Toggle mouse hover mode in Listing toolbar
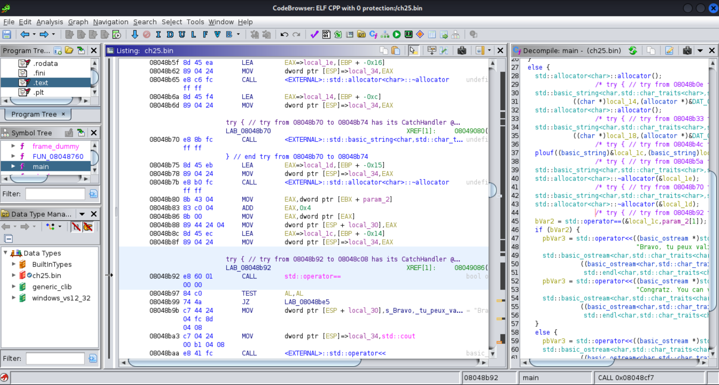The width and height of the screenshot is (719, 385). click(x=413, y=51)
